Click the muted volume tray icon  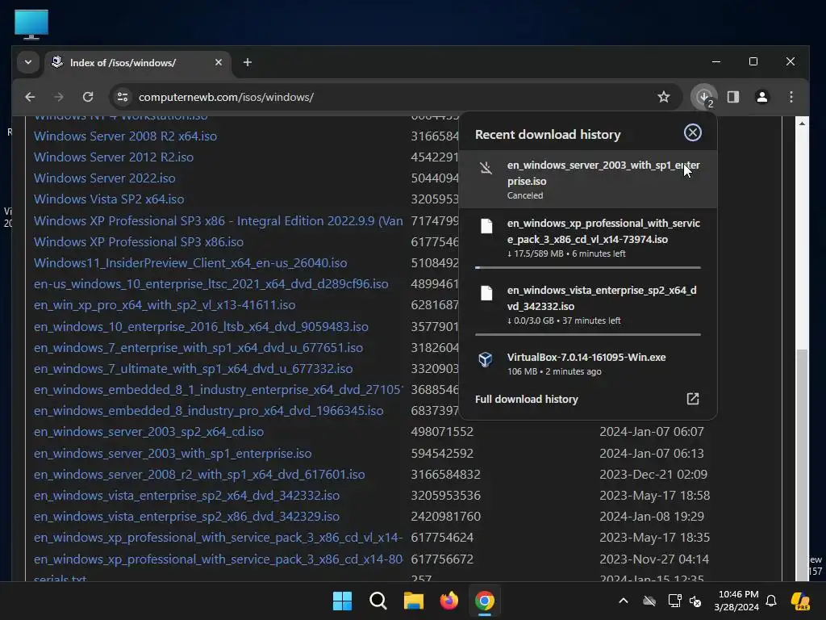tap(695, 601)
